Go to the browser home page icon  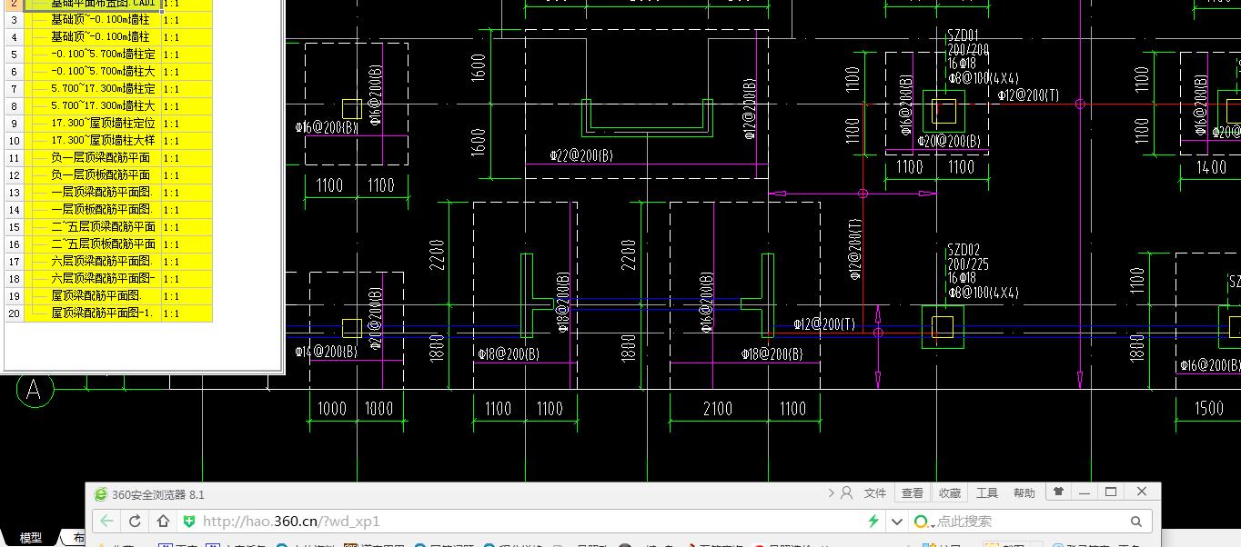tap(163, 522)
